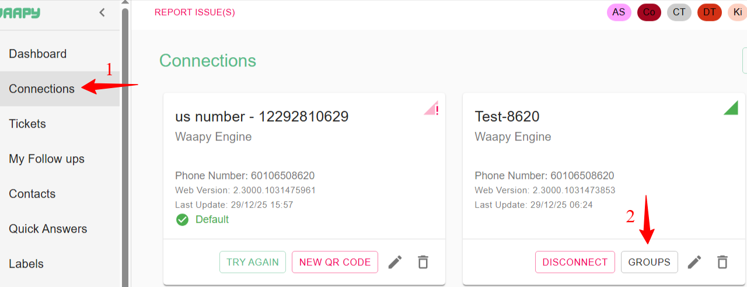Delete the us number connection
The image size is (747, 287).
(x=423, y=262)
